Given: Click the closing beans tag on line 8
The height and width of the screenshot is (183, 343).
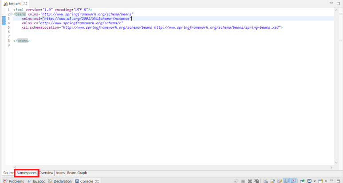Looking at the screenshot, I should [x=22, y=41].
